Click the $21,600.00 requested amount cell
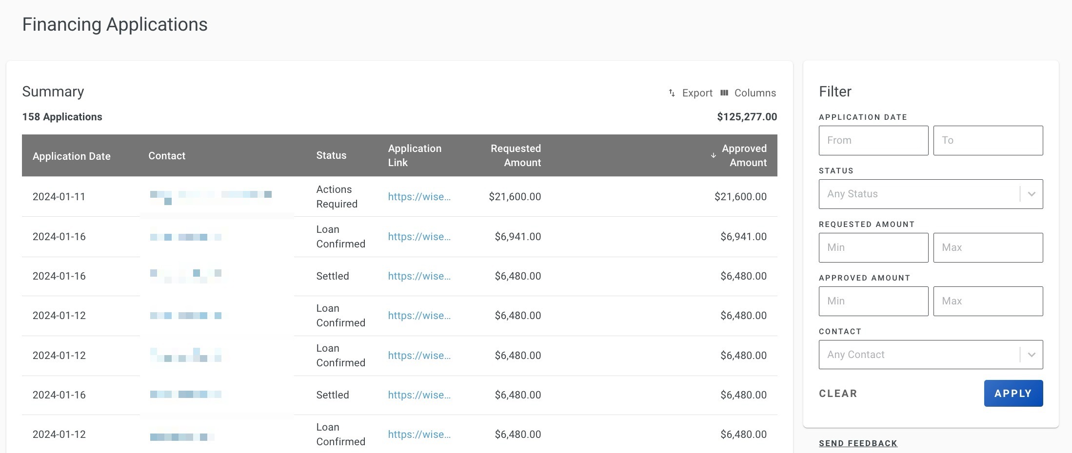The height and width of the screenshot is (453, 1072). [x=515, y=197]
